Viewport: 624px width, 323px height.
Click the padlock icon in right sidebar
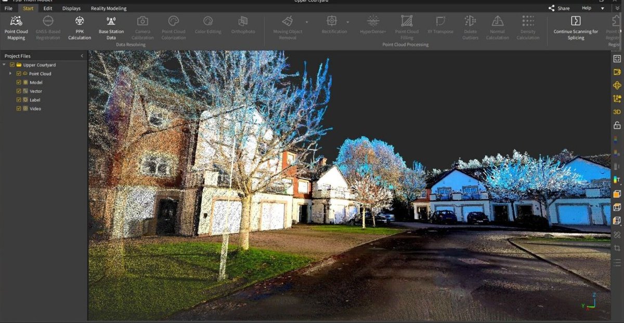click(617, 125)
